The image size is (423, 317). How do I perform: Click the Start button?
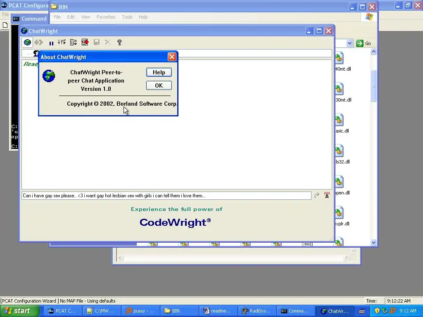click(x=20, y=311)
